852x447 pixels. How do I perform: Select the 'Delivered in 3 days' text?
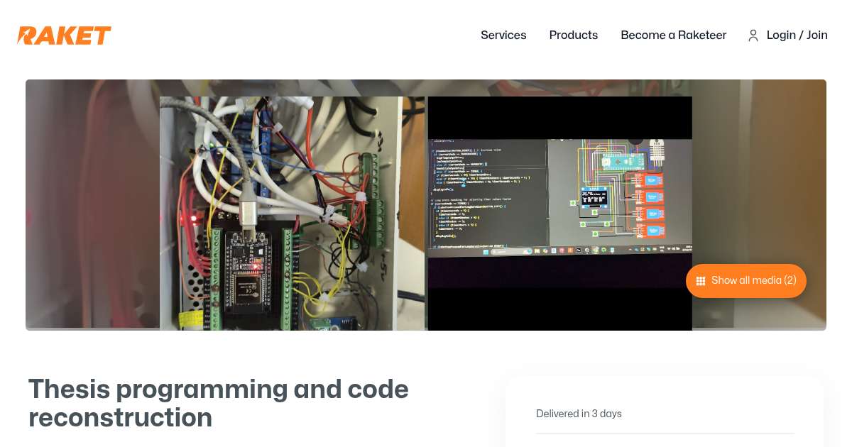[x=579, y=414]
